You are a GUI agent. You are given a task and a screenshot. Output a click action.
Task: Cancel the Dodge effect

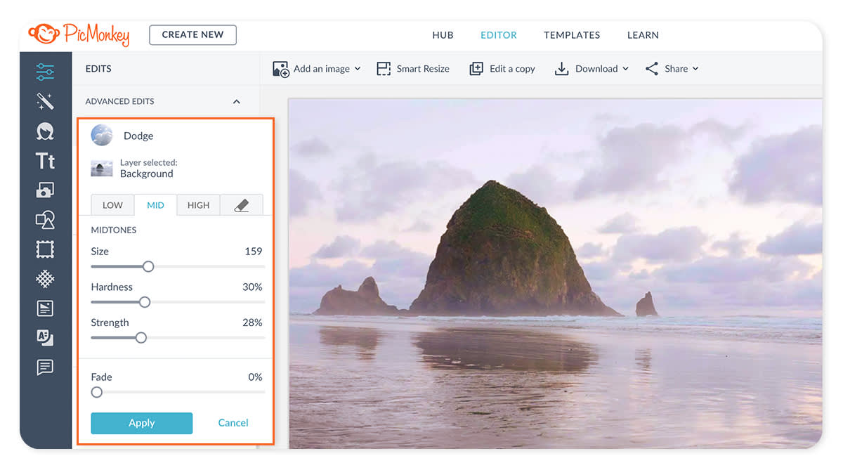tap(233, 423)
